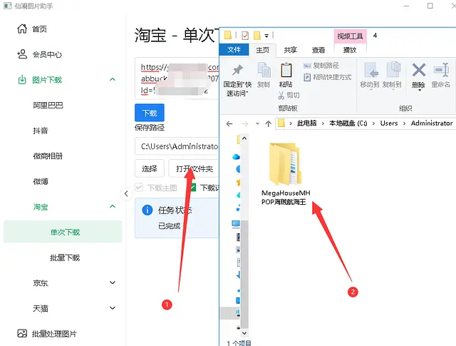Click quick access toolbar properties icon
Image resolution: width=456 pixels, height=346 pixels.
tap(245, 36)
